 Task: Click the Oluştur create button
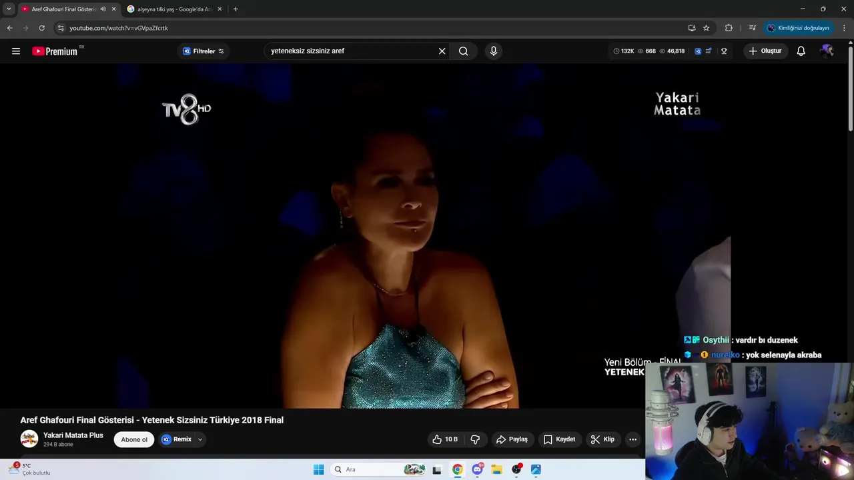tap(765, 51)
